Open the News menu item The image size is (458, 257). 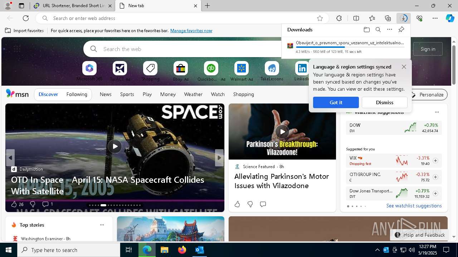click(x=106, y=94)
